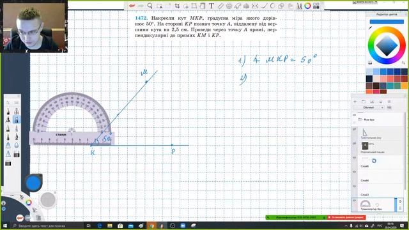Viewport: 409px width, 230px height.
Task: Click the blue current color bar
Action: pyautogui.click(x=387, y=22)
